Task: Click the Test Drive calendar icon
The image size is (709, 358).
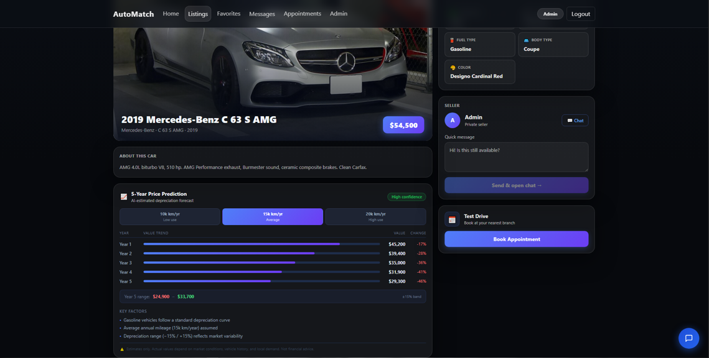Action: [452, 219]
